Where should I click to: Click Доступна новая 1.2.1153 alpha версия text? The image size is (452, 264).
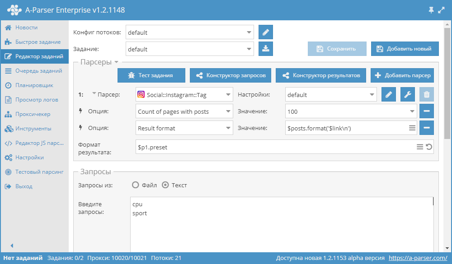[330, 258]
